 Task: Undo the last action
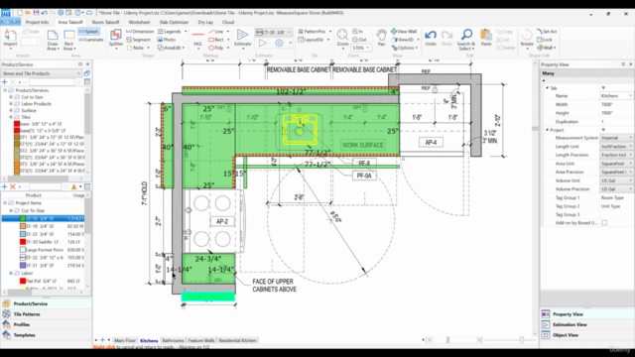(x=431, y=38)
